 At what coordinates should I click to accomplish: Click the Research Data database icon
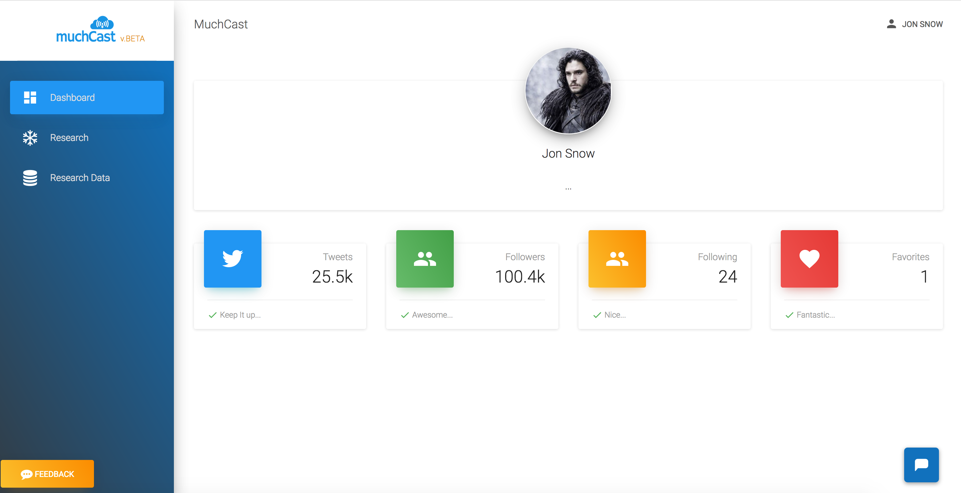[x=30, y=178]
